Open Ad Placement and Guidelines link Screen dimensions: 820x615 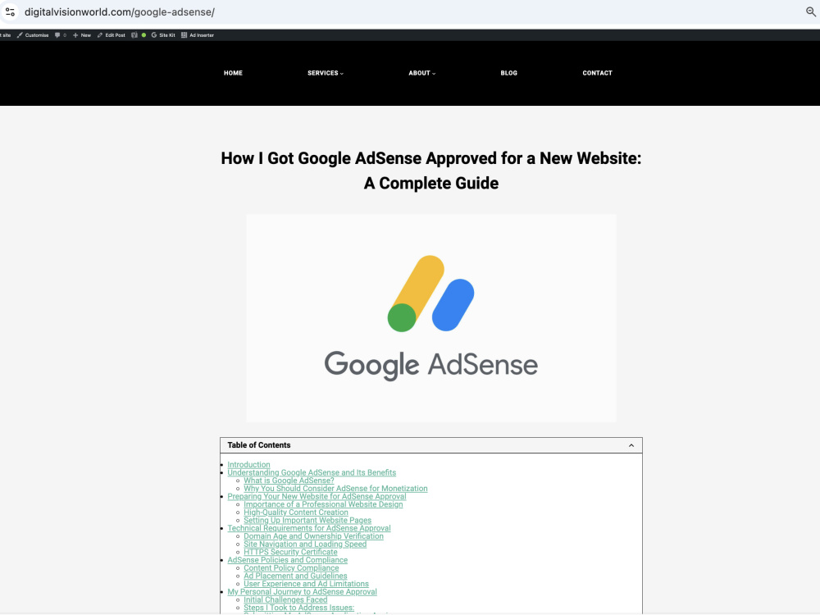point(295,576)
